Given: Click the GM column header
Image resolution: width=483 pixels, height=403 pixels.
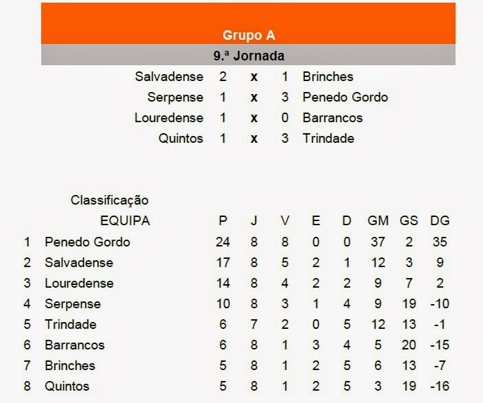Looking at the screenshot, I should (378, 221).
